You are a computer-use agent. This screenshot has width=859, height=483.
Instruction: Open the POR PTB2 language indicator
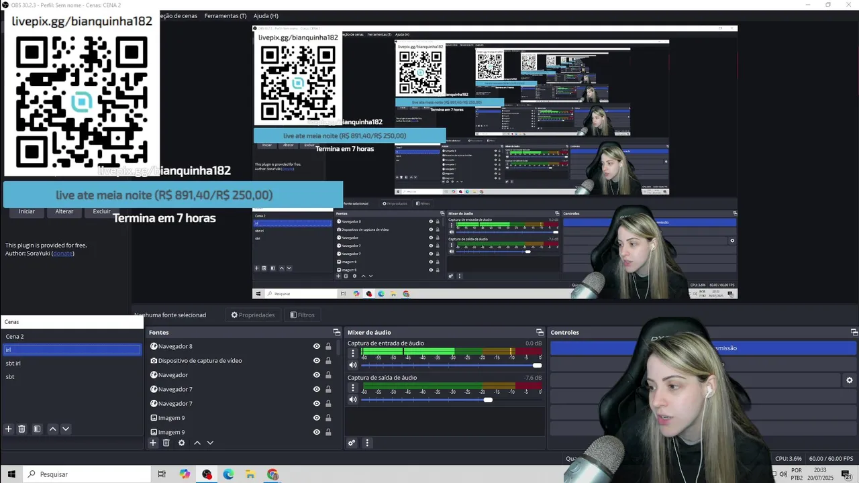pyautogui.click(x=797, y=474)
